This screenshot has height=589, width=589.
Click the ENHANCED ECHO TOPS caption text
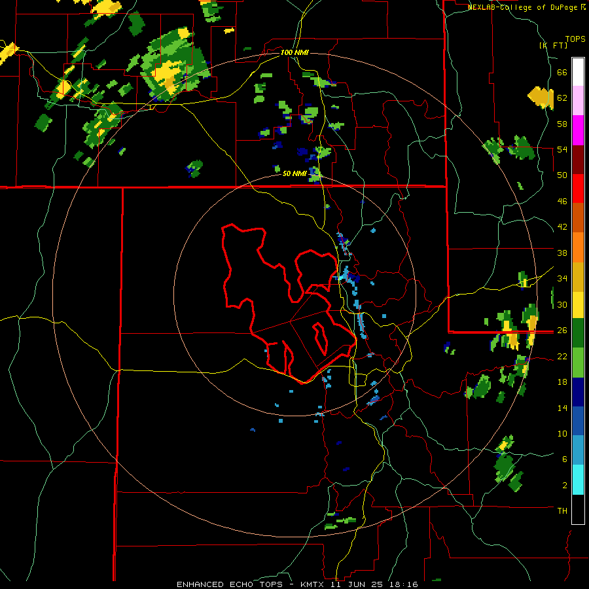(230, 584)
